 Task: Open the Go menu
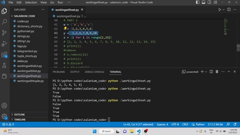52,3
